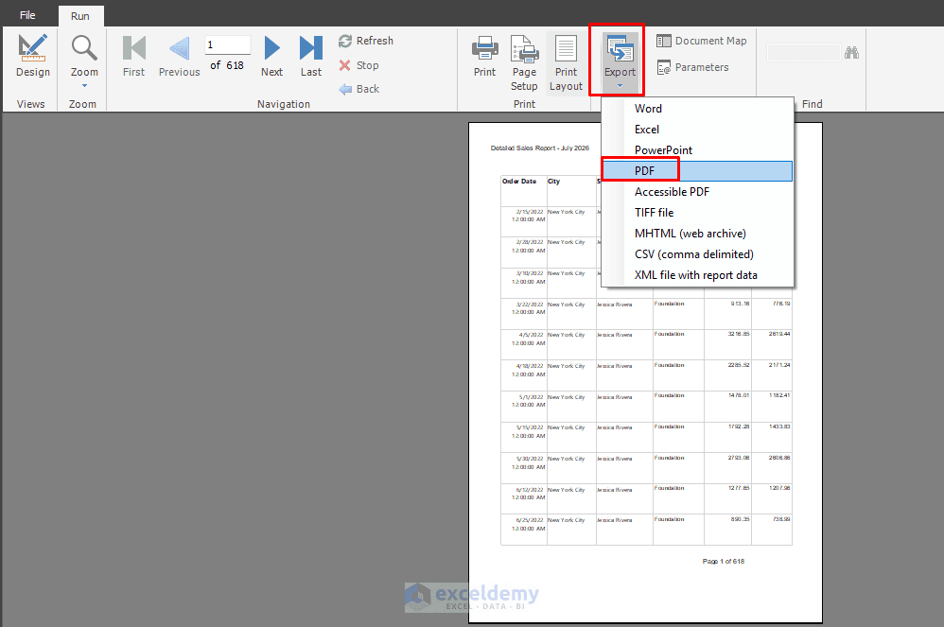Click the report title Detailed Sales Report

540,148
